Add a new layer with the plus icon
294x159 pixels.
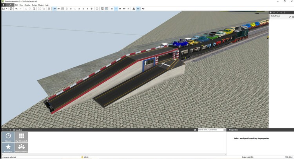coord(270,13)
